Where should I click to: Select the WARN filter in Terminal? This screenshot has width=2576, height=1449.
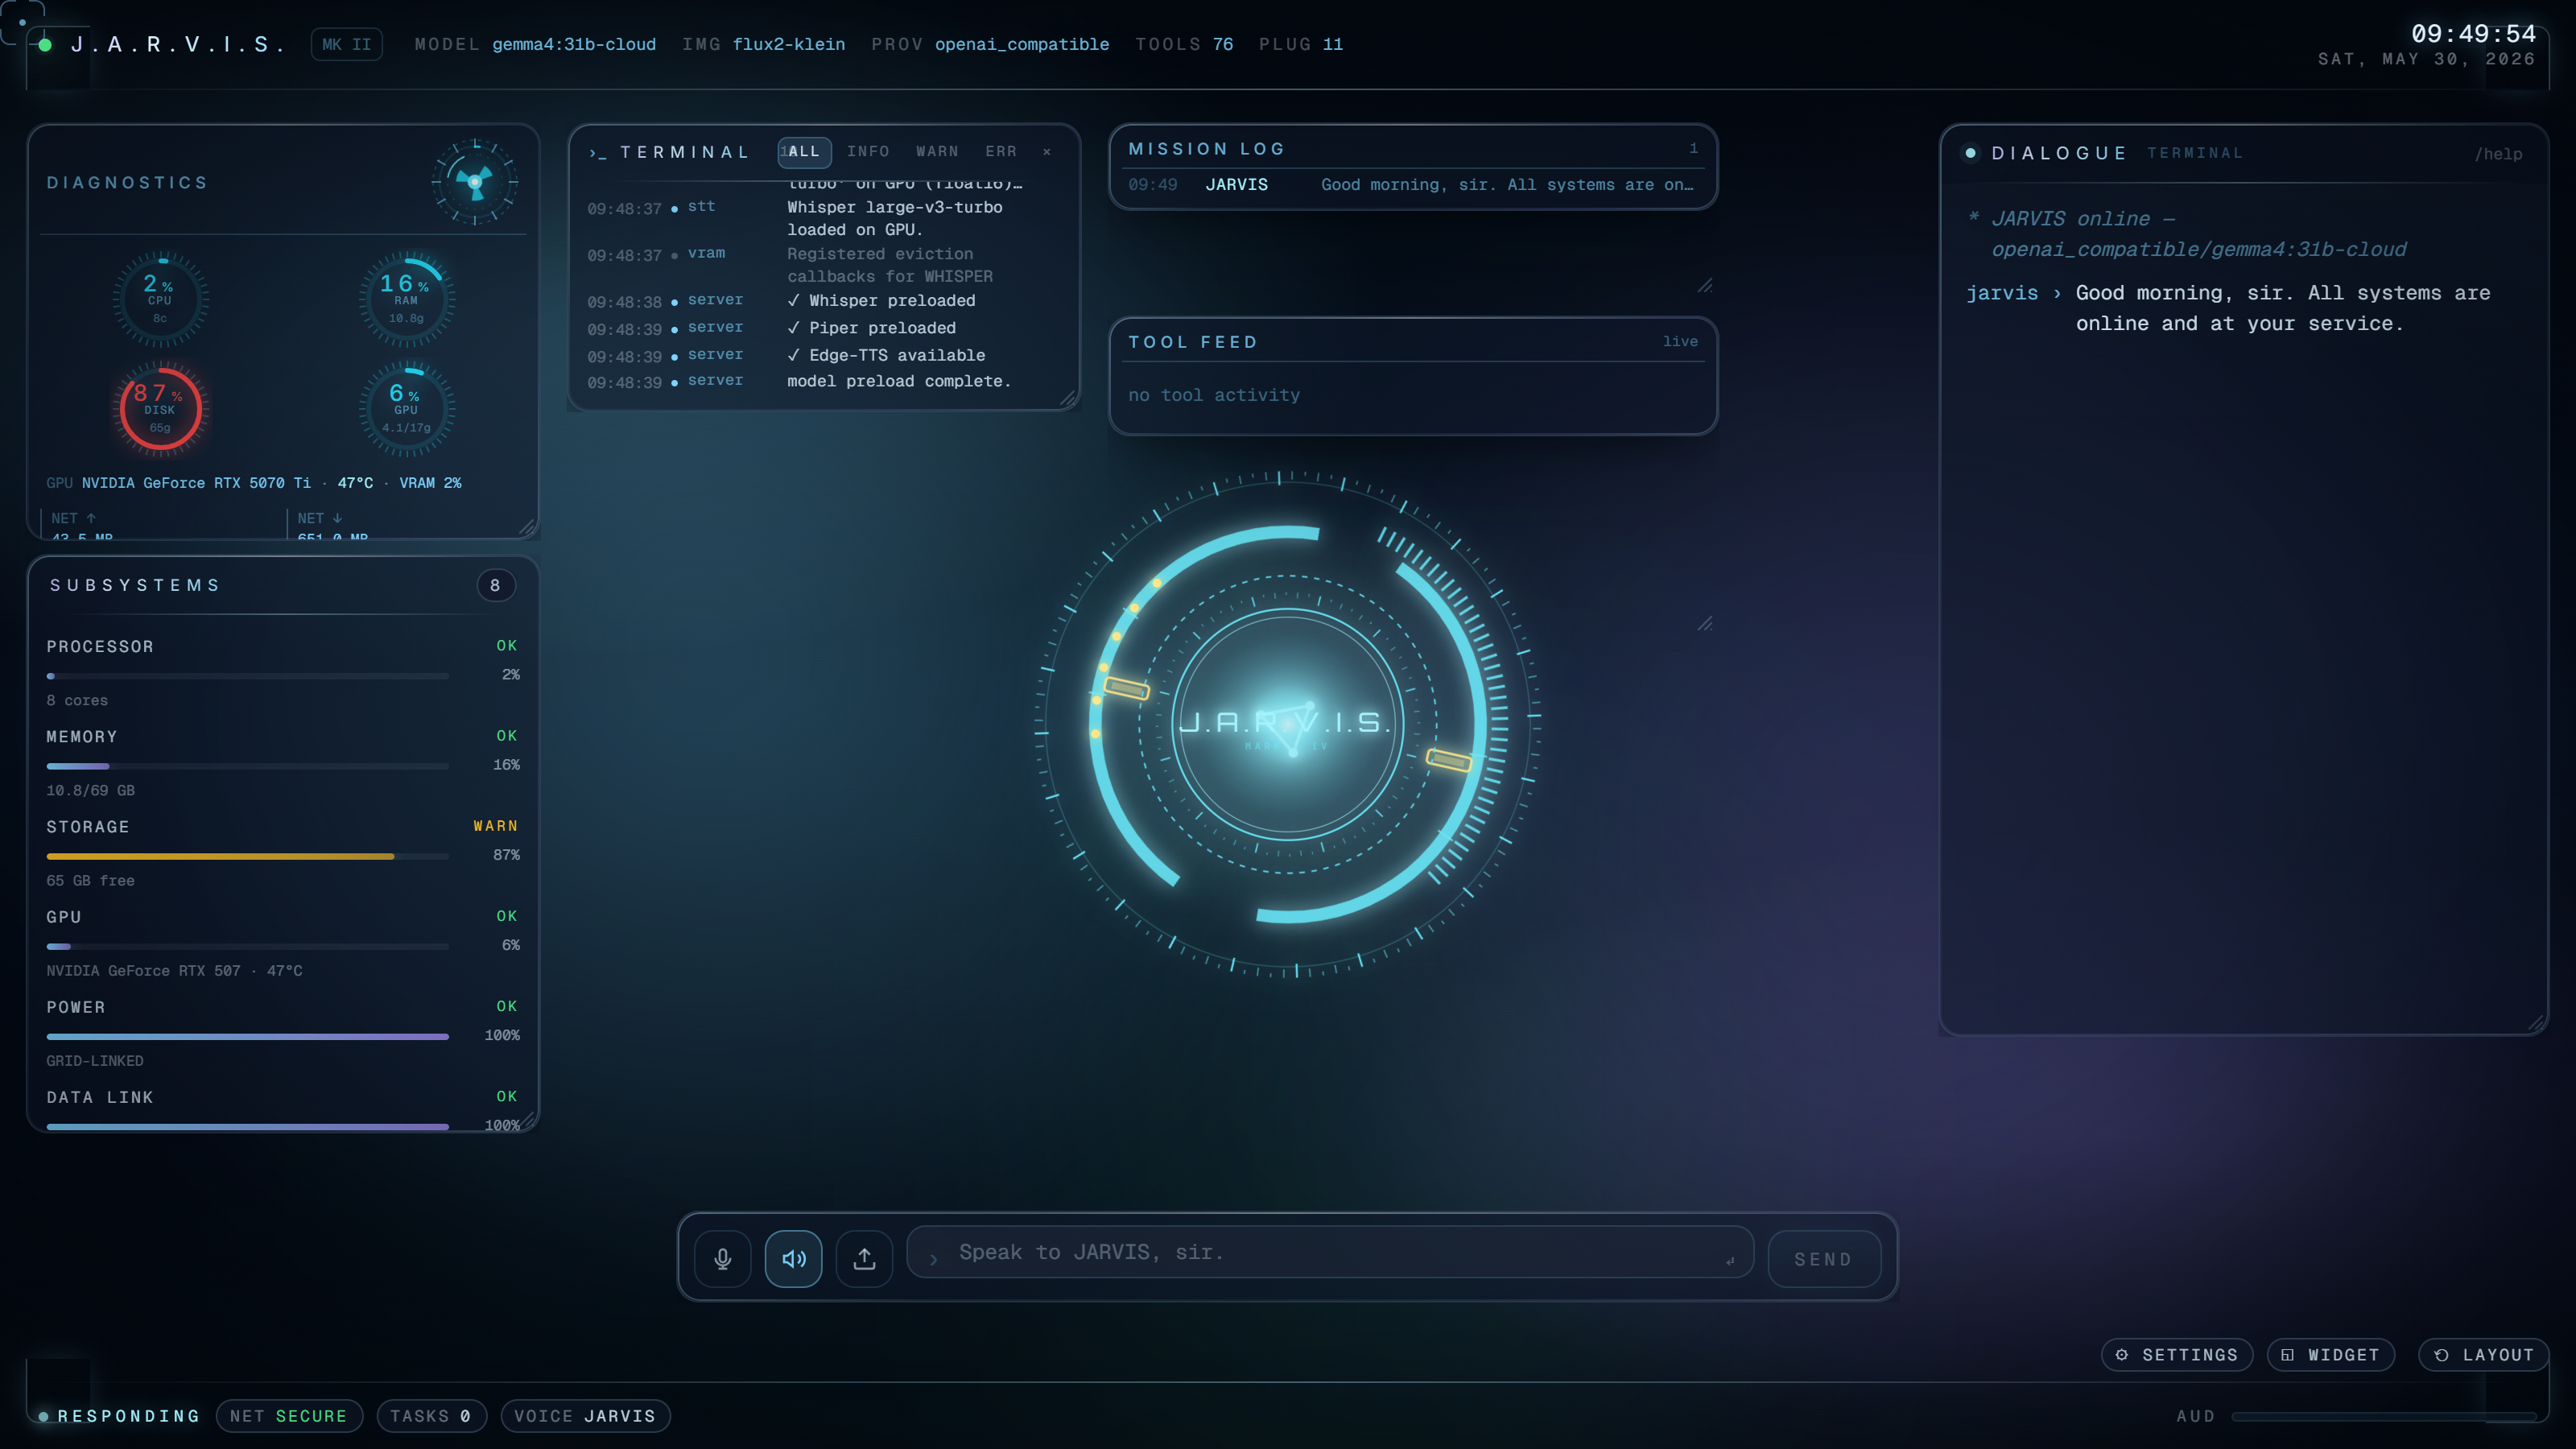pos(937,152)
